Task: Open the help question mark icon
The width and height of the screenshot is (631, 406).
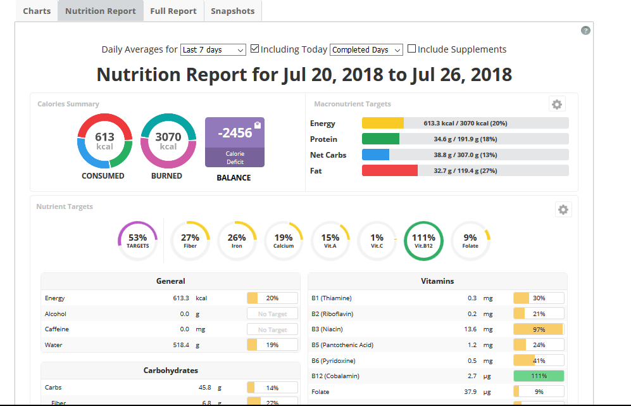Action: [x=585, y=30]
